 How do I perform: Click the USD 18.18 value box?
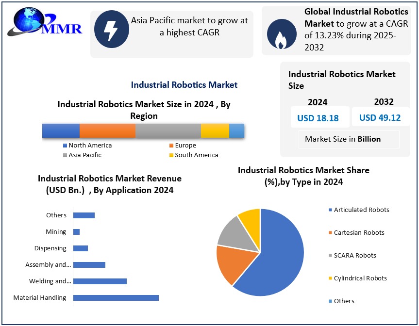tap(318, 117)
